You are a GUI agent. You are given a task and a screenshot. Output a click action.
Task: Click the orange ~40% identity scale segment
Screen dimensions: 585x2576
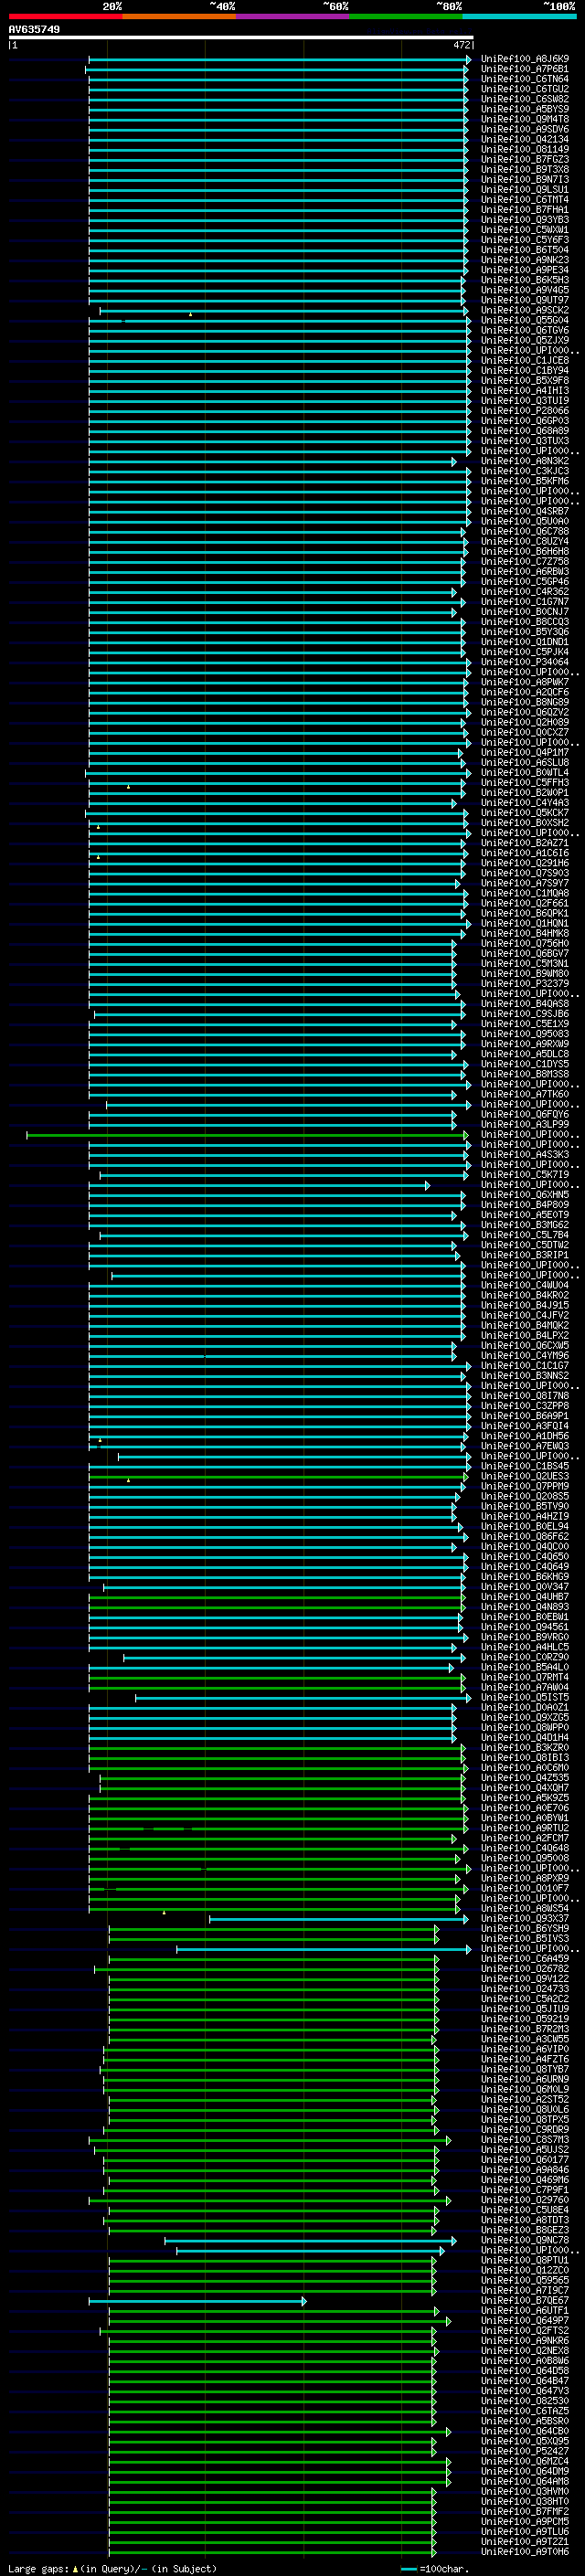179,16
